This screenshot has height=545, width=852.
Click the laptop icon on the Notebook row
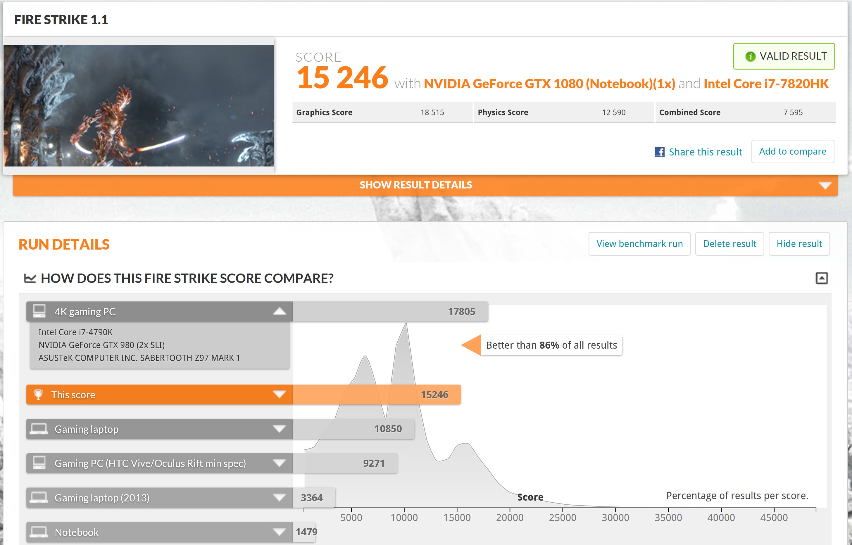point(39,532)
